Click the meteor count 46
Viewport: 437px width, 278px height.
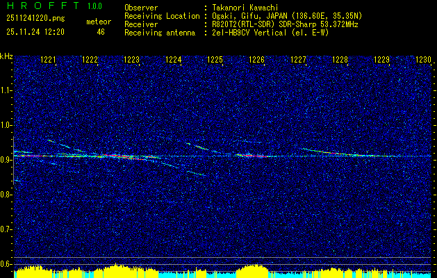[x=101, y=32]
